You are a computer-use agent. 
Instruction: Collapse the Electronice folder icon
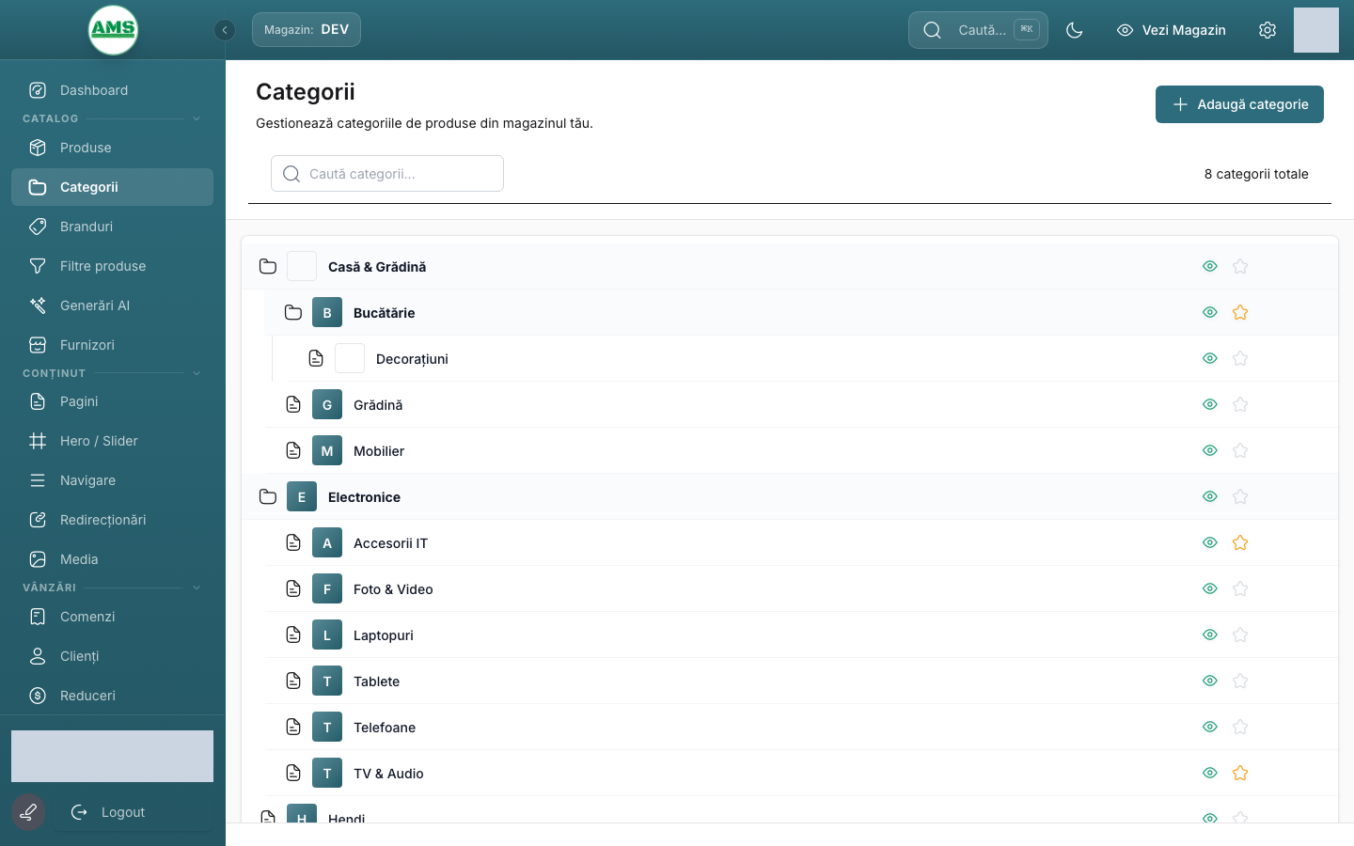pyautogui.click(x=268, y=497)
